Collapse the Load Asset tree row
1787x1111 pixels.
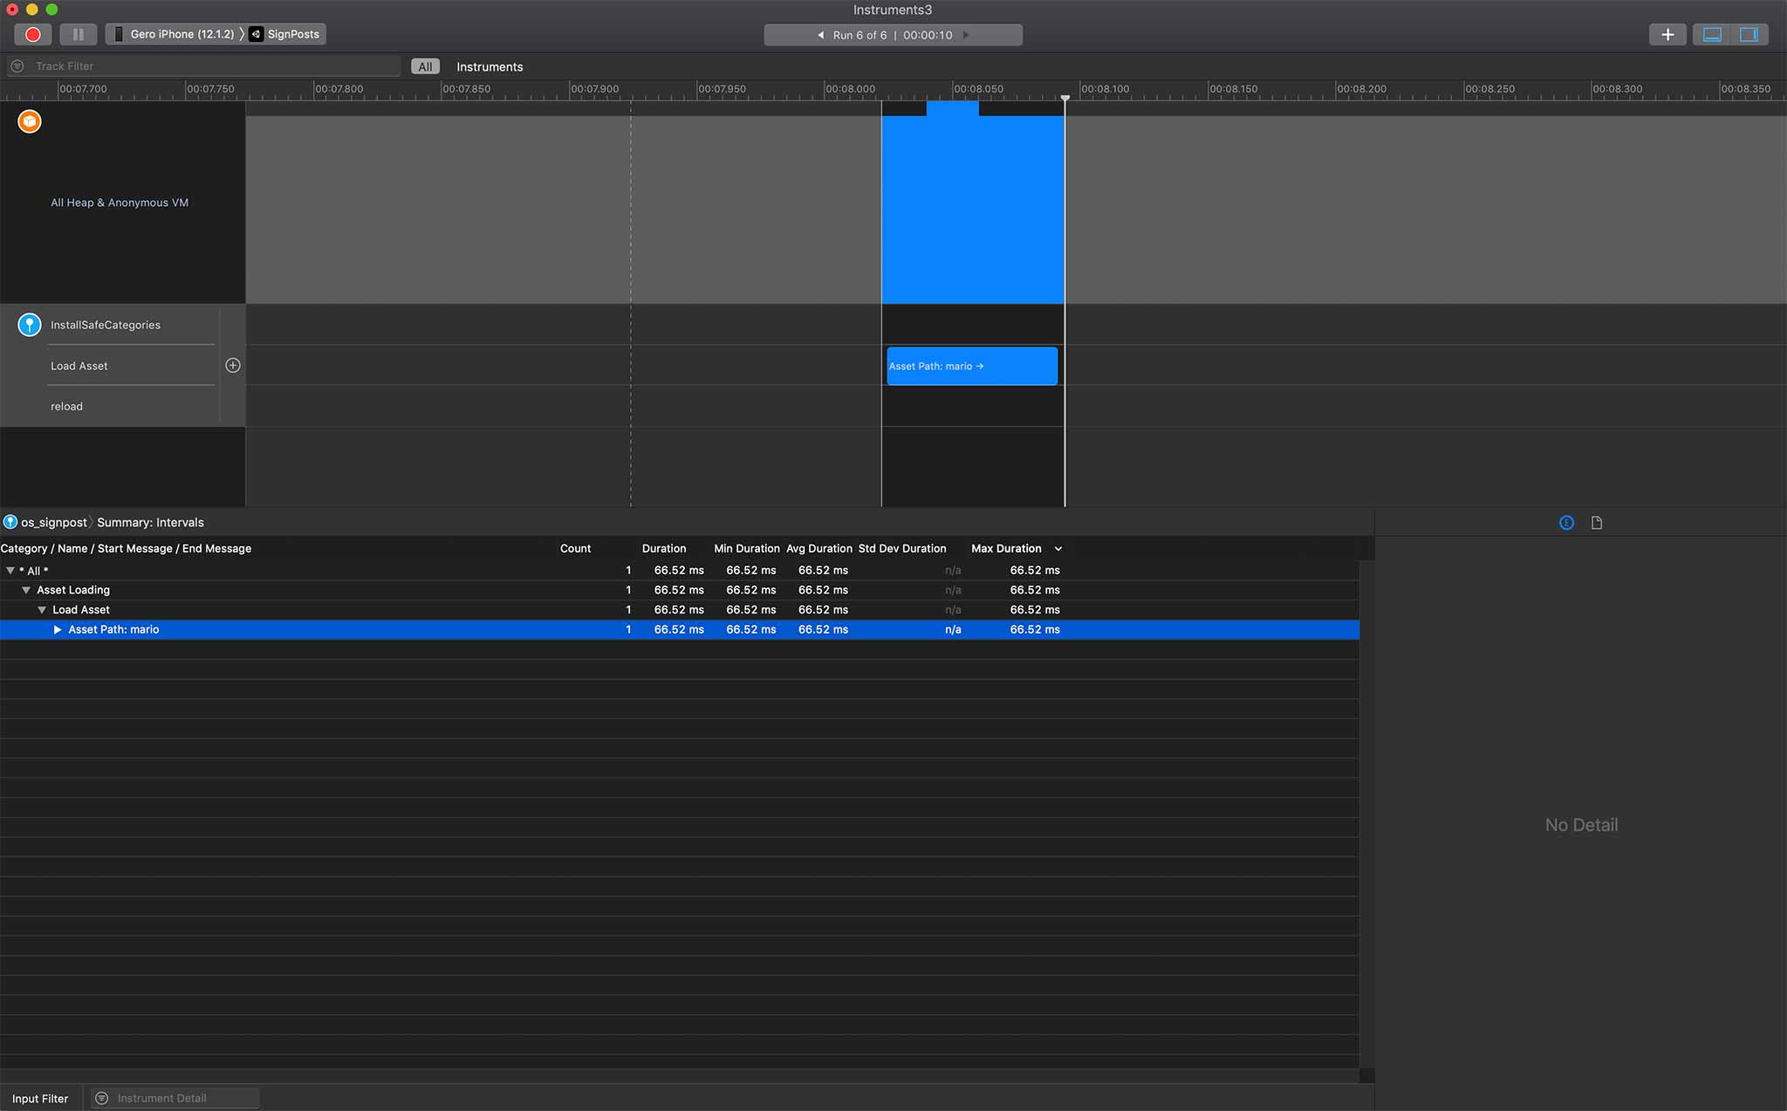(x=42, y=610)
